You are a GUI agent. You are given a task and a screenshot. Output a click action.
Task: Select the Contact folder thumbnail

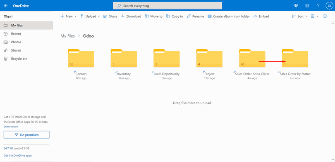click(x=81, y=58)
